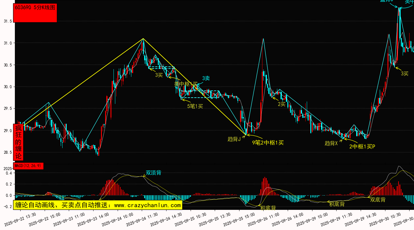
Task: Click the 0.4 MACD axis value
Action: point(9,173)
